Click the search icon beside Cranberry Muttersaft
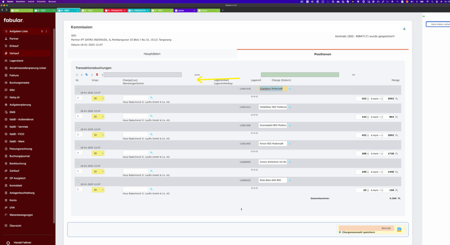This screenshot has height=245, width=450. pyautogui.click(x=290, y=89)
